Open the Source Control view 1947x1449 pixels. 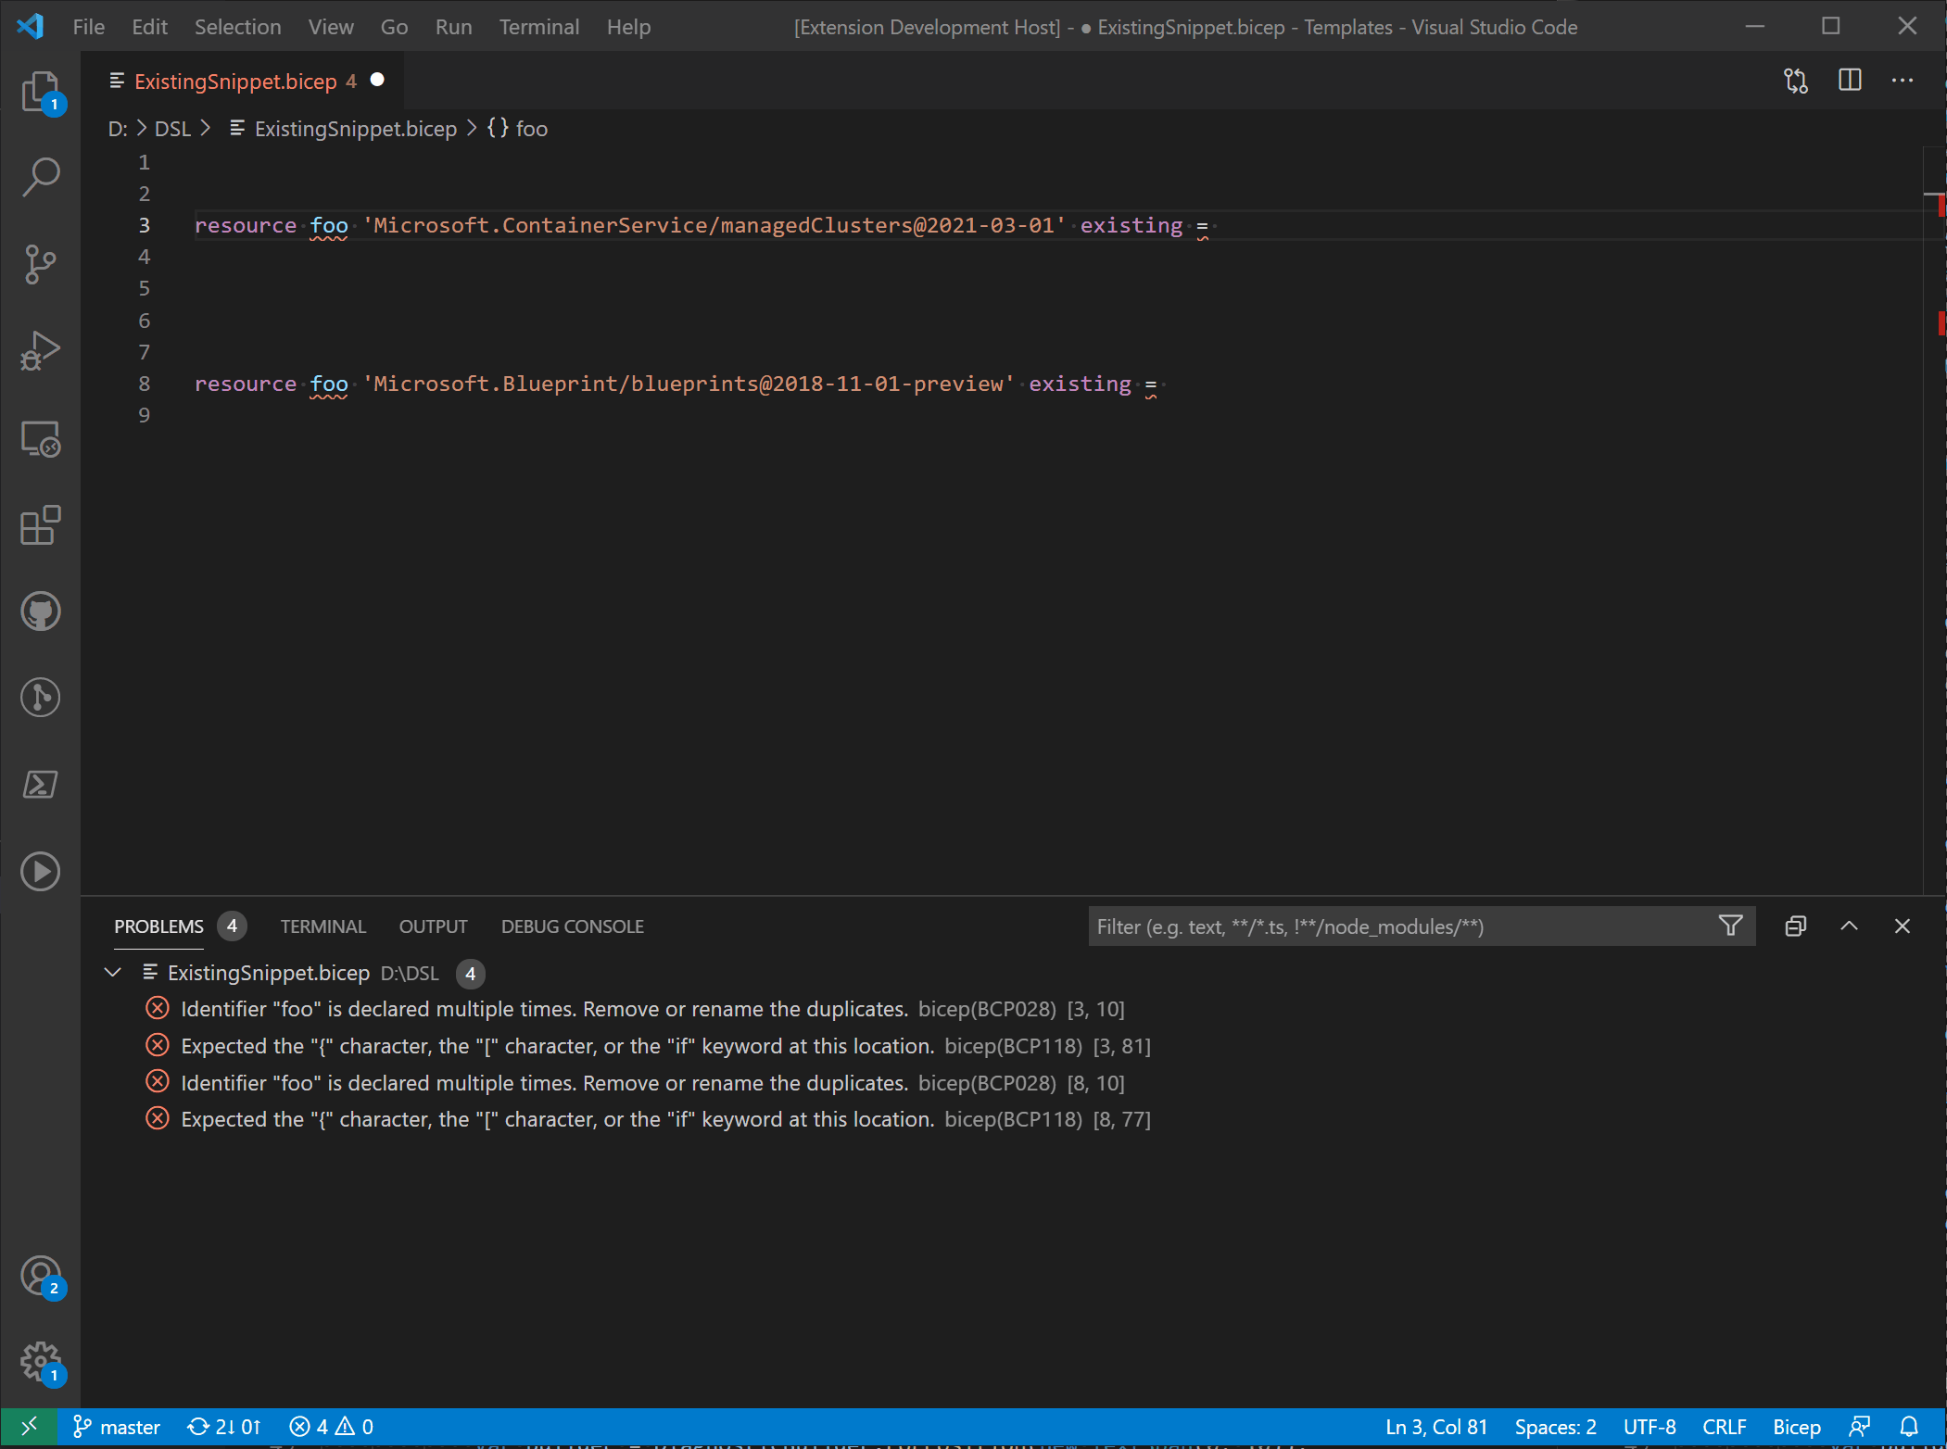coord(41,264)
